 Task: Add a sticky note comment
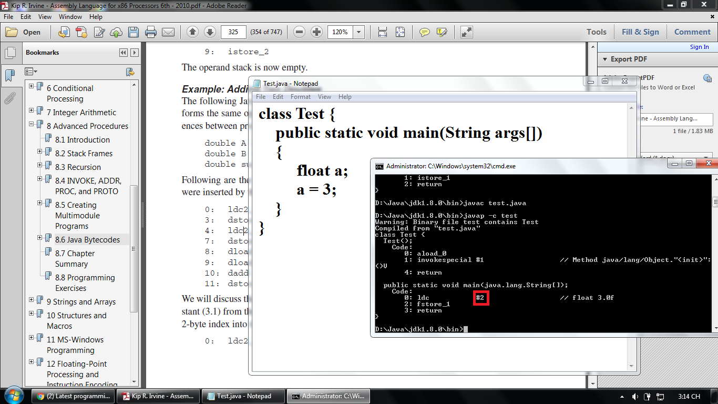(x=424, y=32)
